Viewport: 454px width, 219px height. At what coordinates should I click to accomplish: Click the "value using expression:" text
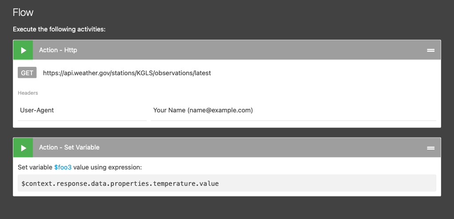pyautogui.click(x=107, y=168)
